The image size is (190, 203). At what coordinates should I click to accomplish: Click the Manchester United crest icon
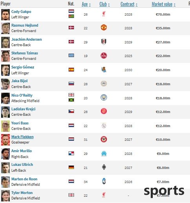(104, 27)
